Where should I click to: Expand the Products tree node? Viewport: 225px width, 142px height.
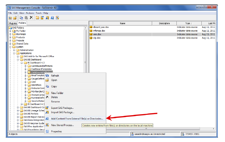(x=10, y=37)
